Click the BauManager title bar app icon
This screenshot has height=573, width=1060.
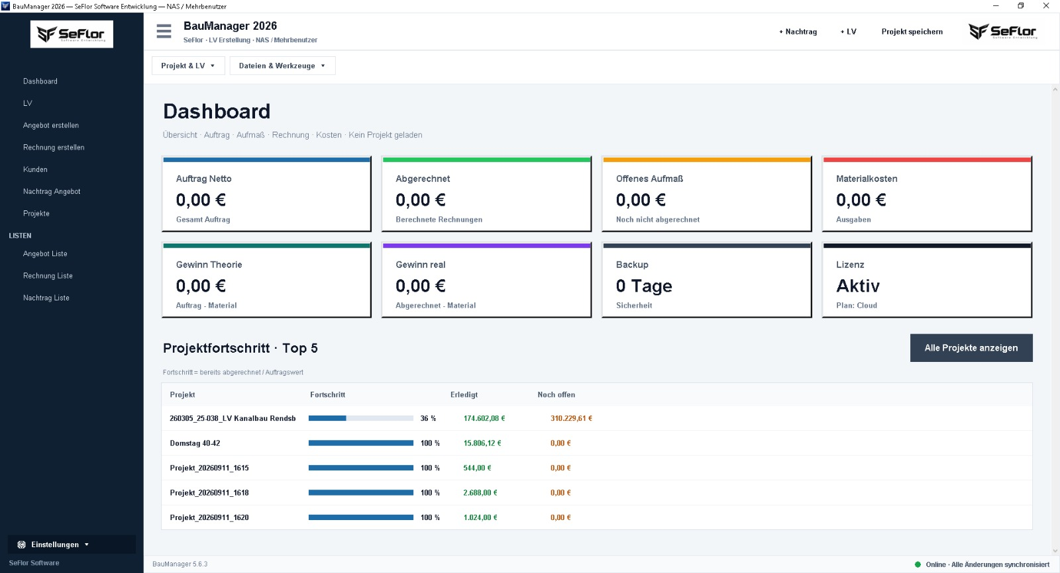5,6
